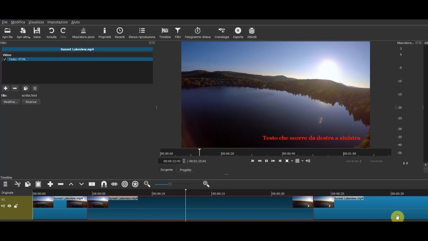Click the player scrub bar at 00:00:40
Screen dimensions: 428x241
282,153
